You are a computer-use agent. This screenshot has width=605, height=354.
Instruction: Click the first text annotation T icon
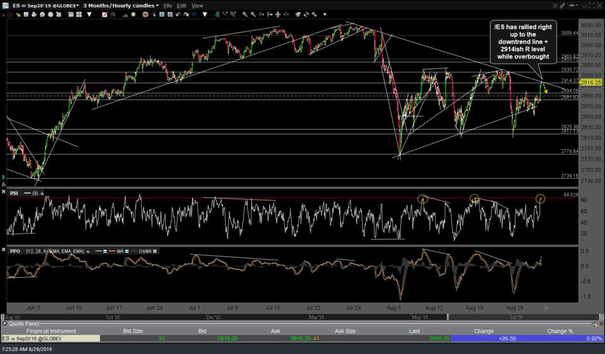[x=162, y=14]
